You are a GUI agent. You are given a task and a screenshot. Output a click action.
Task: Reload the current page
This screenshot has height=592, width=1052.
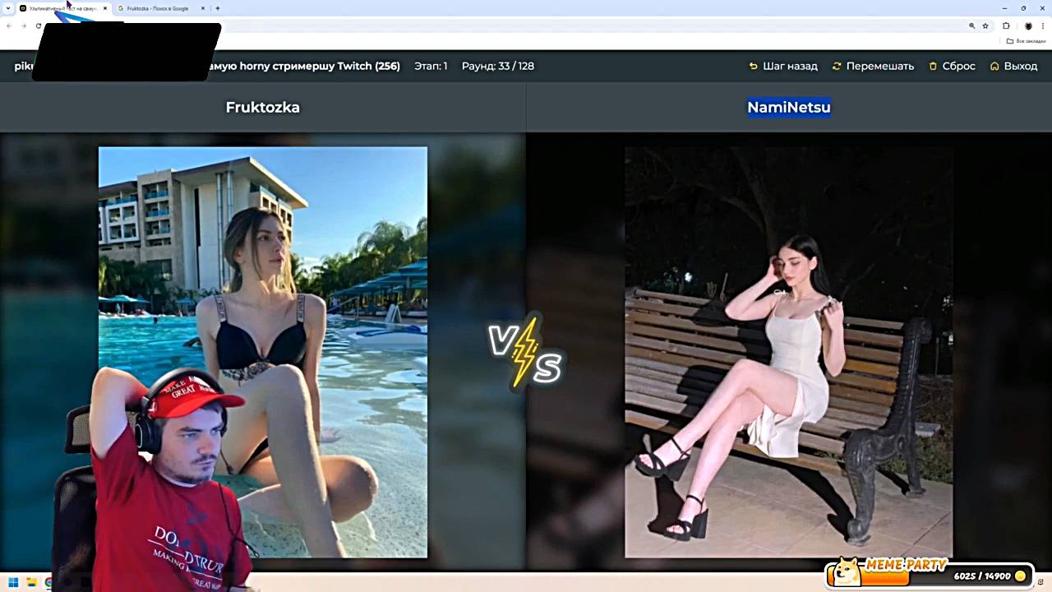click(x=38, y=26)
